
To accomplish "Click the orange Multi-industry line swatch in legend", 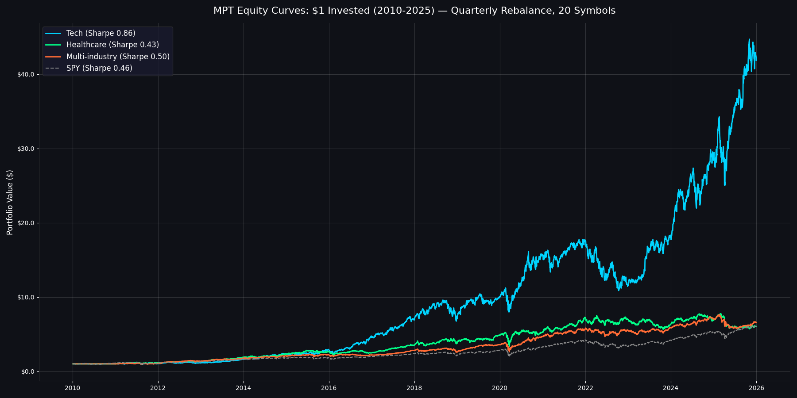I will tap(53, 57).
